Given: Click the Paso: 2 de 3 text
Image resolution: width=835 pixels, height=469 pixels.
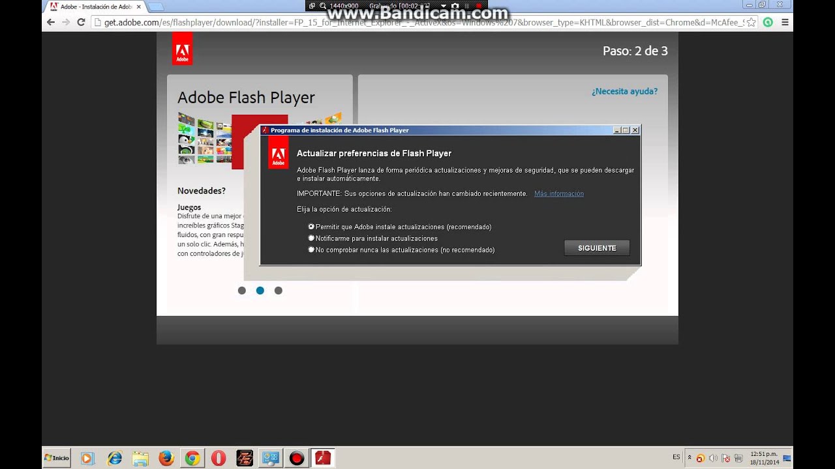Looking at the screenshot, I should [635, 51].
